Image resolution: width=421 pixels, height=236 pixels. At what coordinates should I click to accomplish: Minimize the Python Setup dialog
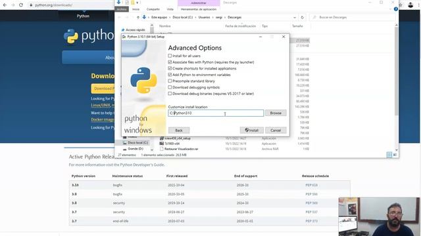click(x=260, y=37)
